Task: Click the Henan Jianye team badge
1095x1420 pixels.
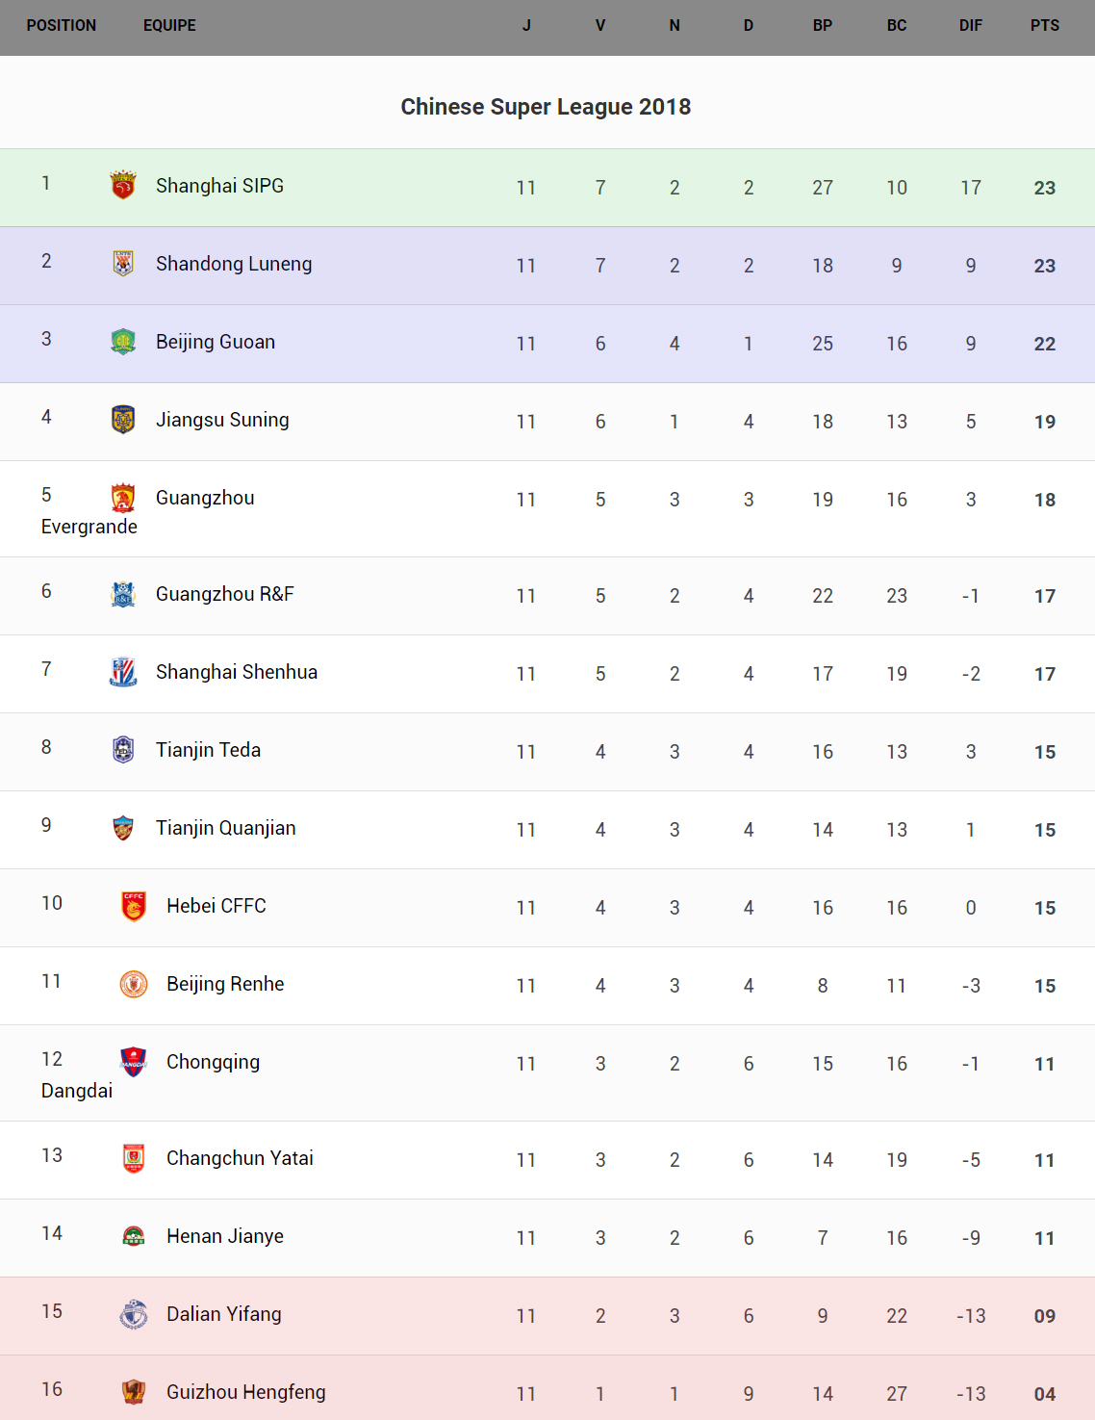Action: [x=134, y=1236]
